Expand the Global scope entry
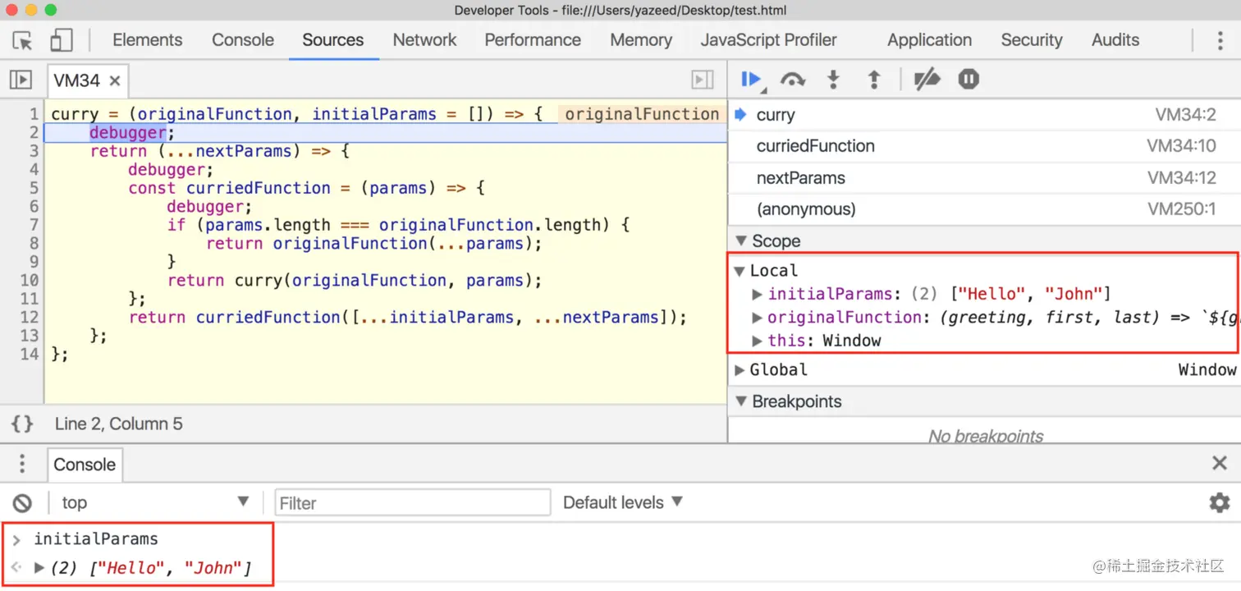The image size is (1241, 591). [740, 369]
